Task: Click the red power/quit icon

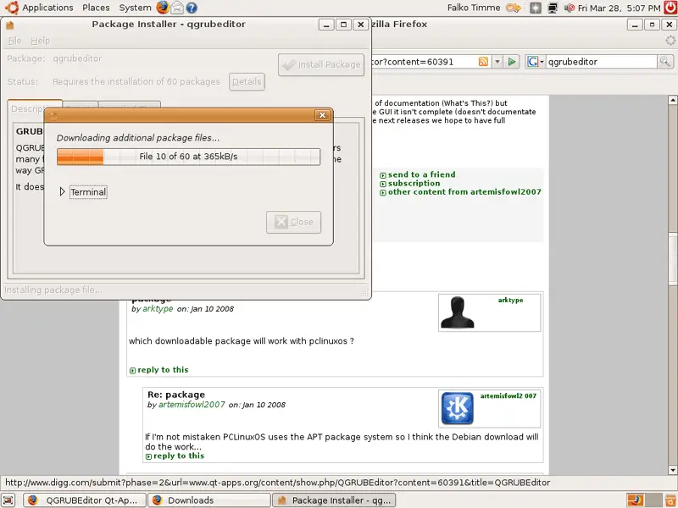Action: (670, 8)
